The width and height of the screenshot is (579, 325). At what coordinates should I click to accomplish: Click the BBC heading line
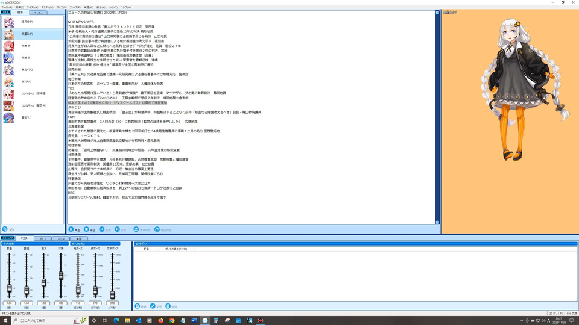(x=71, y=193)
